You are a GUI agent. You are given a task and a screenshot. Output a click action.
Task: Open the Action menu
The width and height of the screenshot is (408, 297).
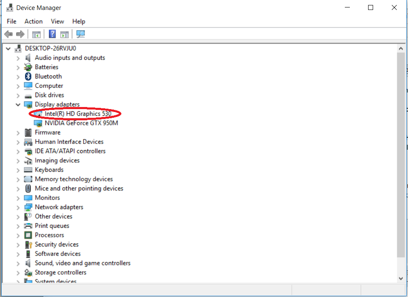pos(33,22)
